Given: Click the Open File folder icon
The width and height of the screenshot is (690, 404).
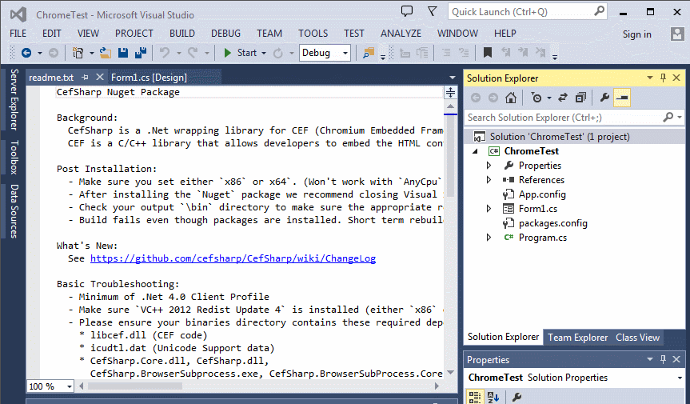Looking at the screenshot, I should [x=106, y=53].
